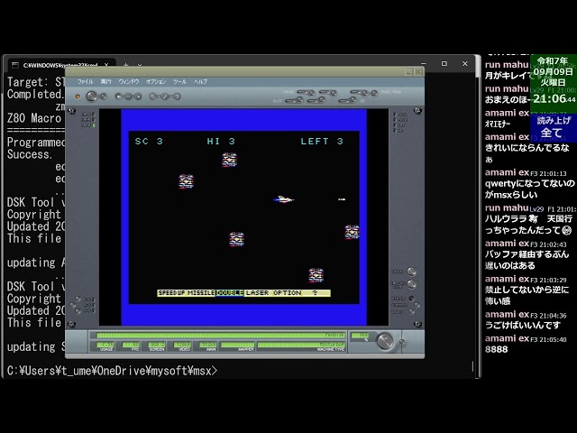Click MISSILE cell in the power-up bar
Image resolution: width=577 pixels, height=433 pixels.
tap(201, 293)
